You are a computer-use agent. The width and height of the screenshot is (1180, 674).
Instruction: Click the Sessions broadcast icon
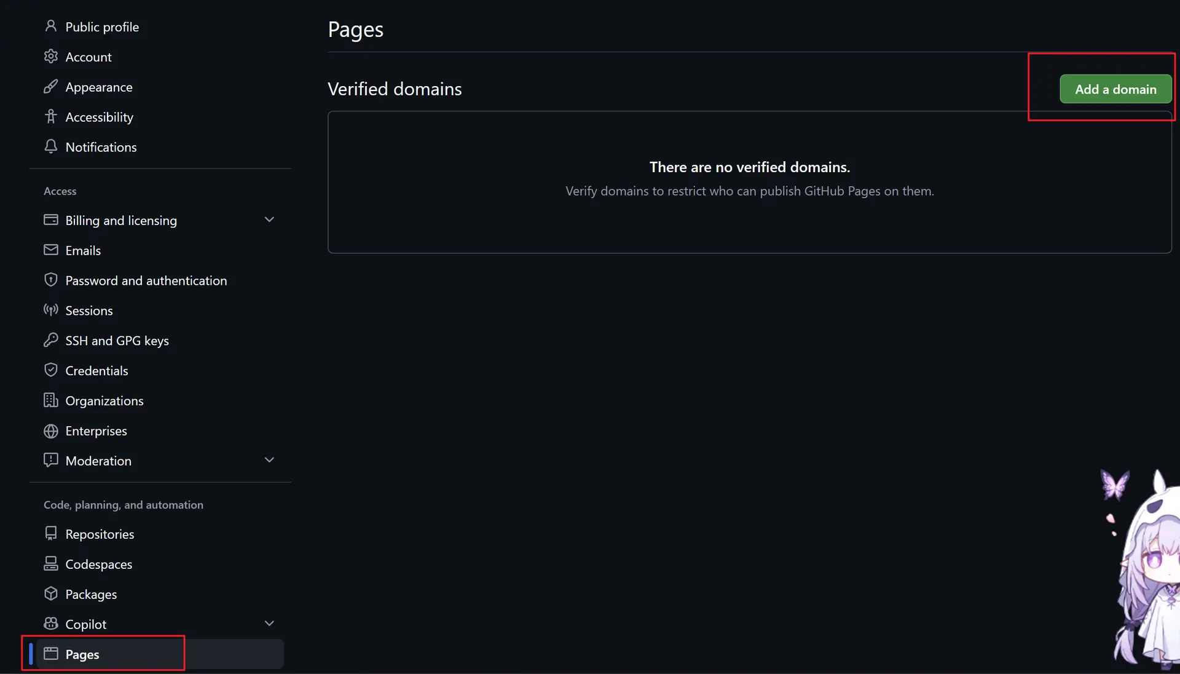pos(51,311)
